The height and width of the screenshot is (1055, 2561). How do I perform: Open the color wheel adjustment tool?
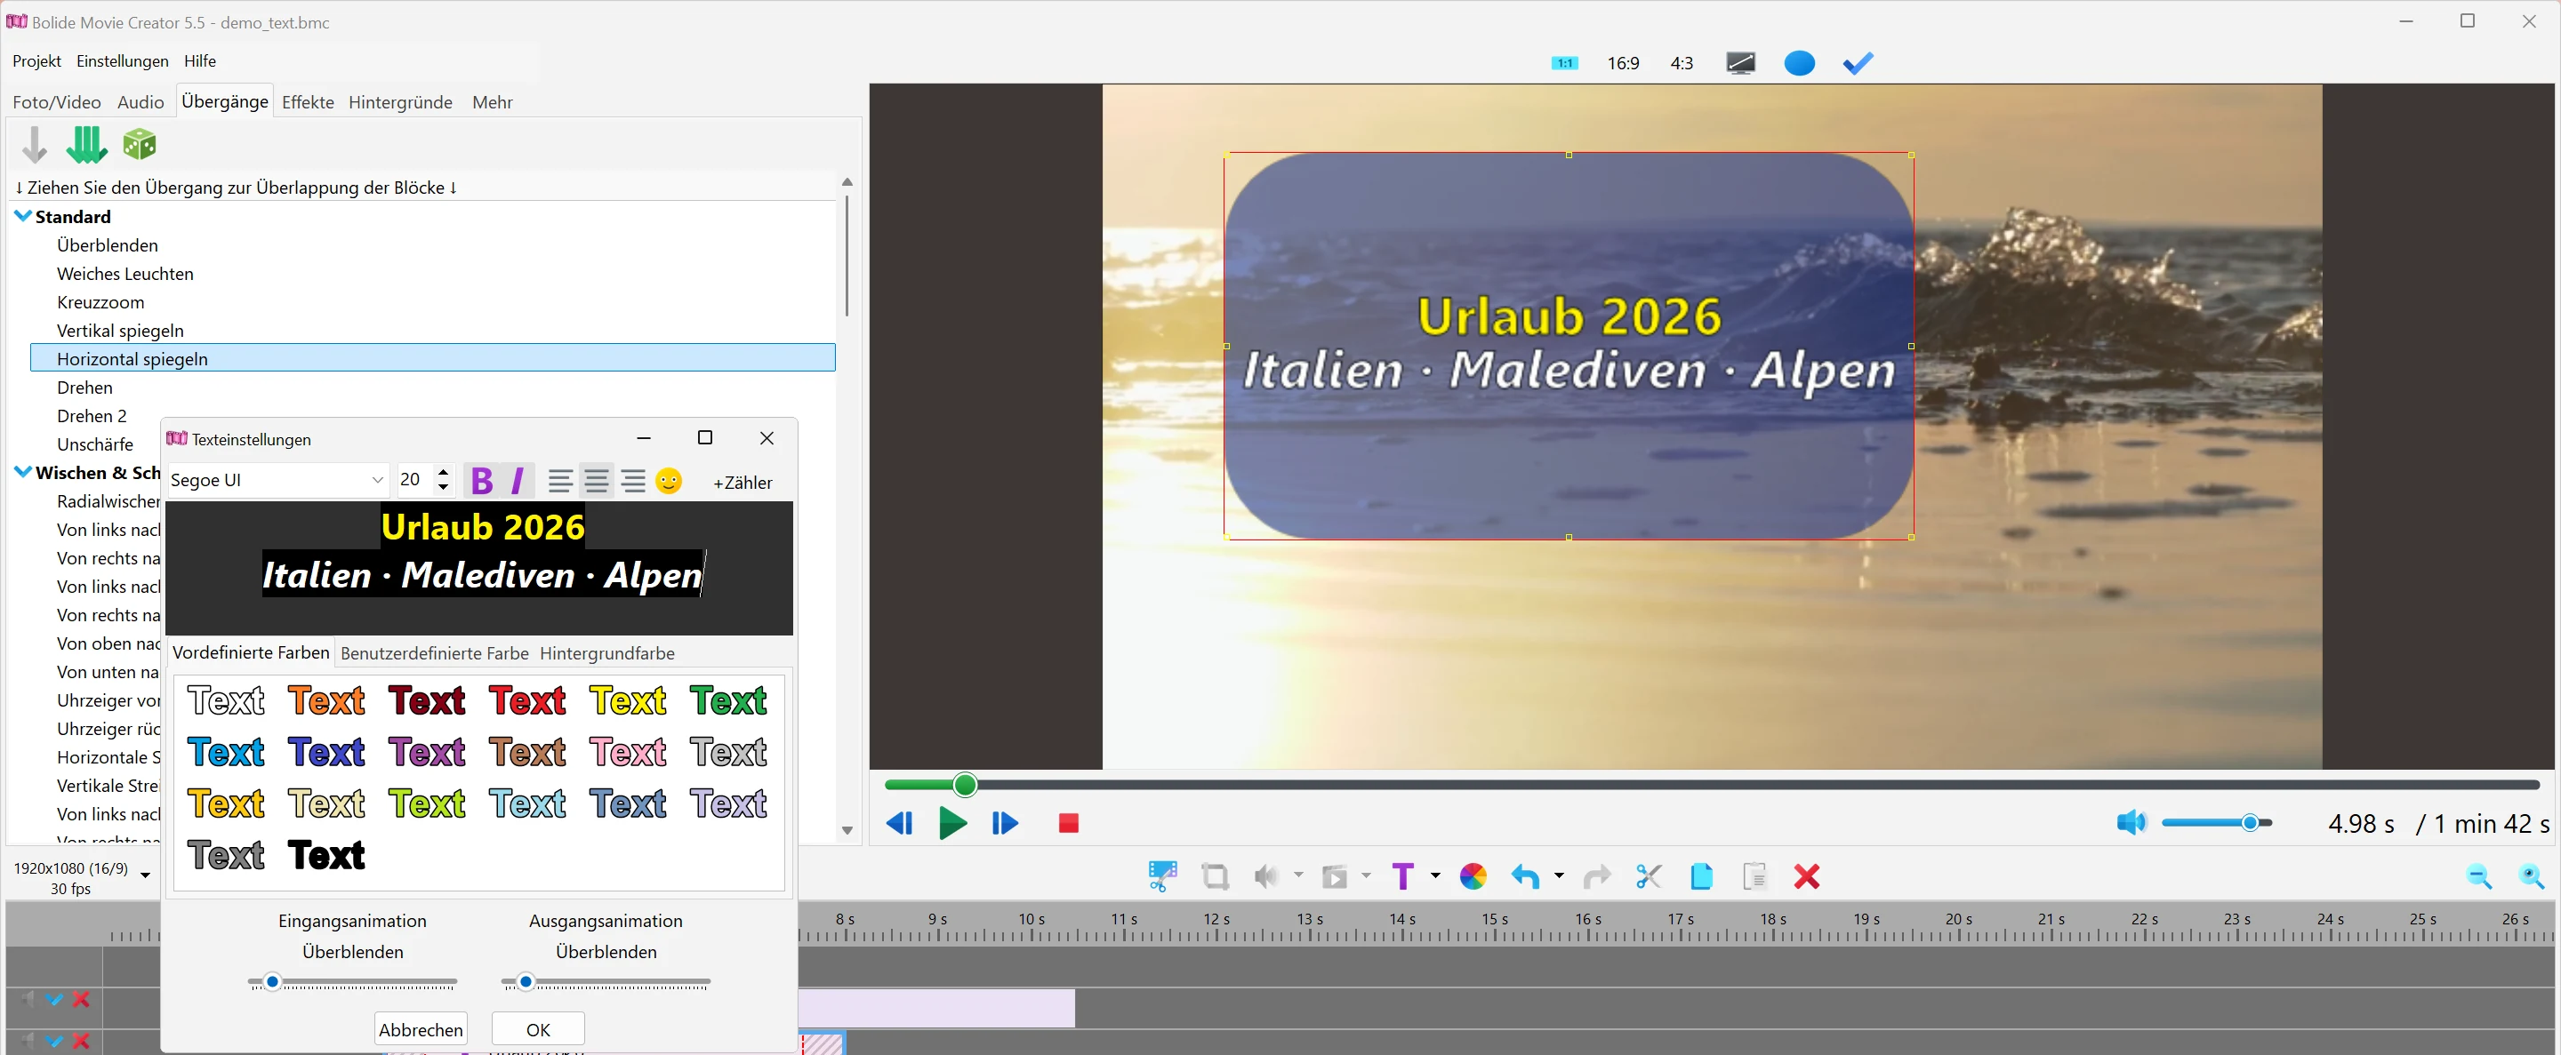click(x=1473, y=876)
